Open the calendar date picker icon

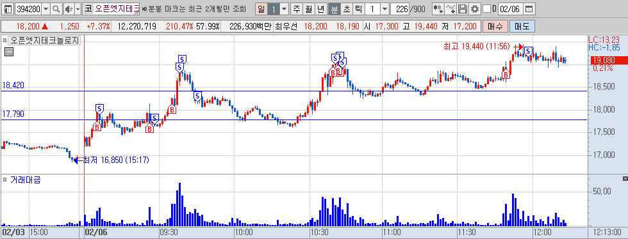coord(529,9)
